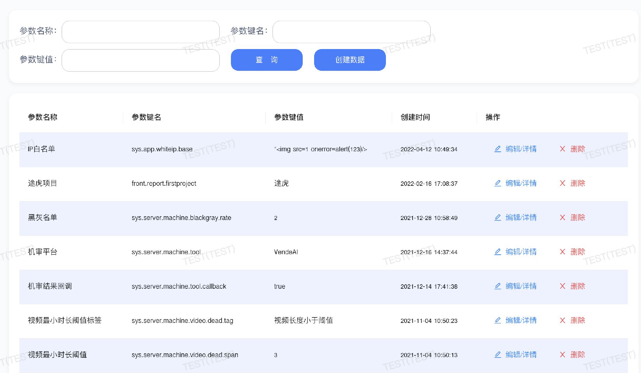Click the pencil icon in the IP白名单 row
641x373 pixels.
pos(497,149)
